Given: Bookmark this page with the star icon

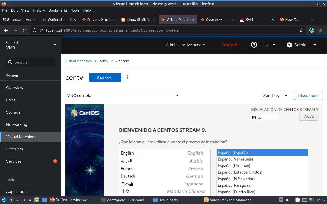Looking at the screenshot, I should click(302, 30).
